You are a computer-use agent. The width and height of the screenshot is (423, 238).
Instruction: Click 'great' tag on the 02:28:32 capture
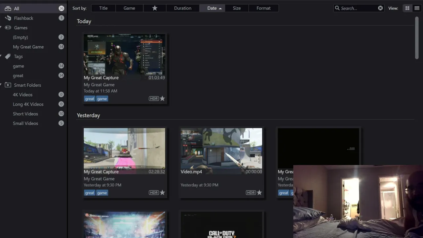tap(90, 193)
